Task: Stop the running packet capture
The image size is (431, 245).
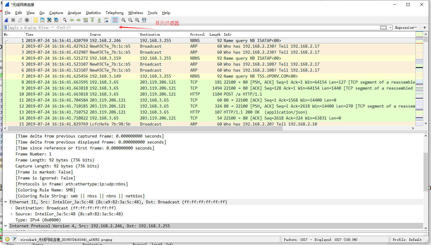Action: click(13, 20)
